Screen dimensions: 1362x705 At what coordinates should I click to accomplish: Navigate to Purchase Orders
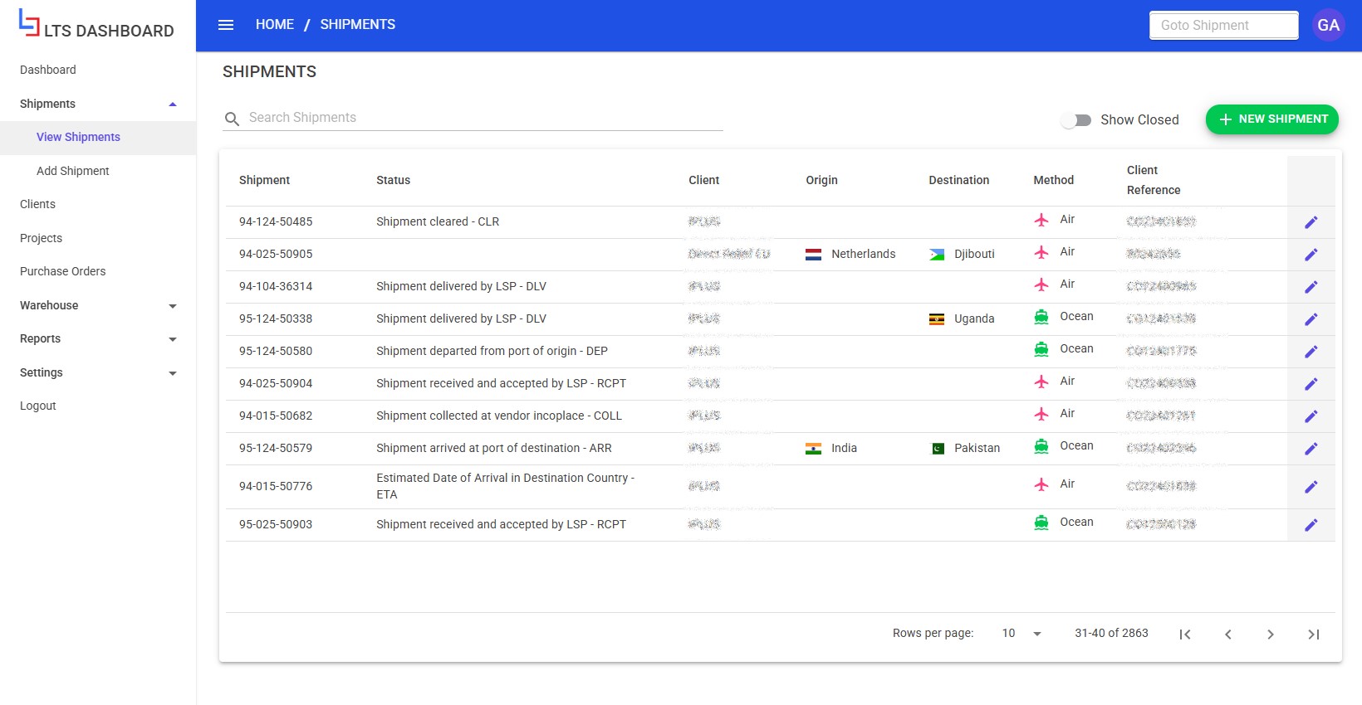(x=63, y=271)
